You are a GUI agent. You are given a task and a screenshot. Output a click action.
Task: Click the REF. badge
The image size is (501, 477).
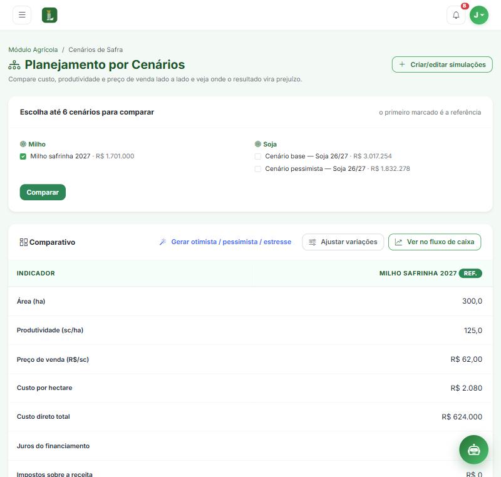point(470,274)
